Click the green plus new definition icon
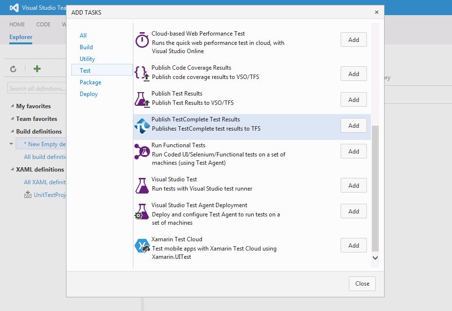Viewport: 452px width, 311px height. point(37,69)
